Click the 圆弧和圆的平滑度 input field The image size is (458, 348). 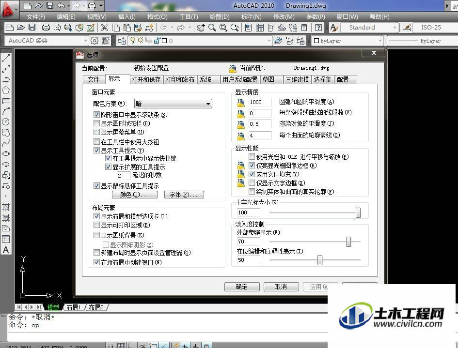260,102
